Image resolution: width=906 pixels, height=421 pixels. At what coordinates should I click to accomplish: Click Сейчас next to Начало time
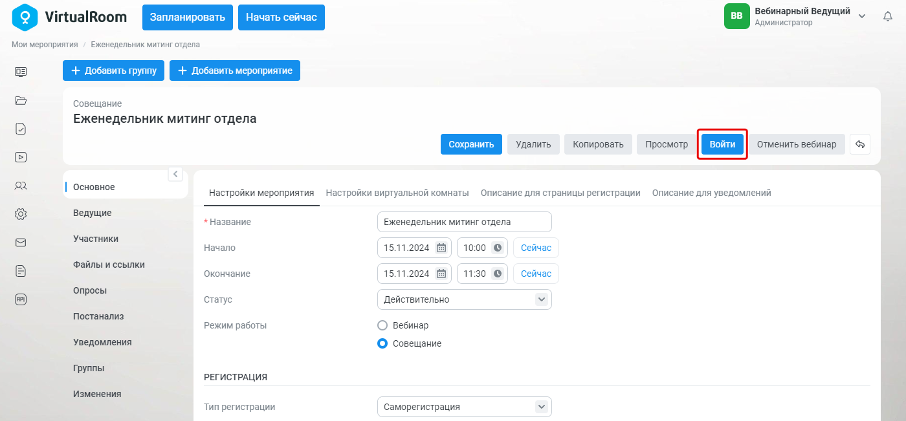[x=536, y=248]
